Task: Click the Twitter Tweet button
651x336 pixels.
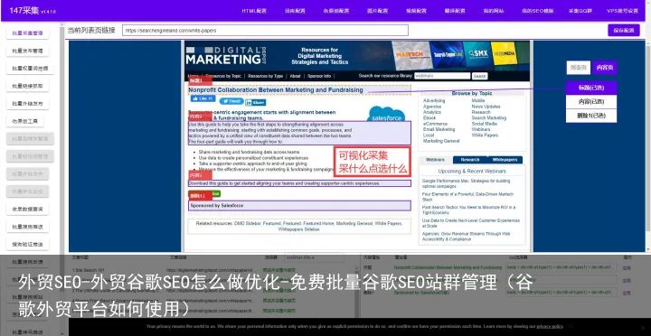Action: 231,101
